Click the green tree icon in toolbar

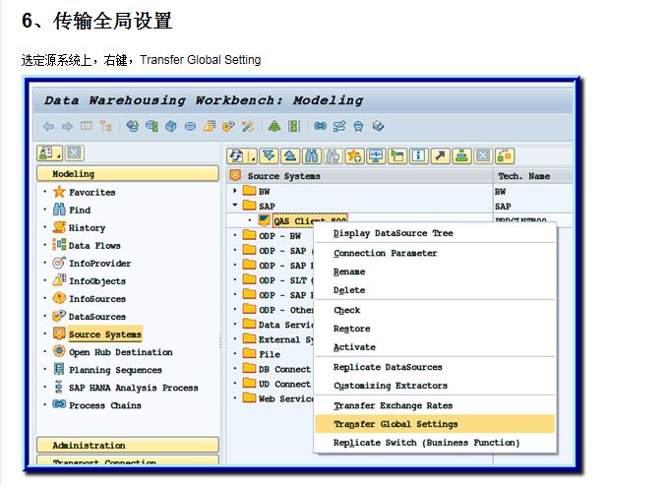274,126
